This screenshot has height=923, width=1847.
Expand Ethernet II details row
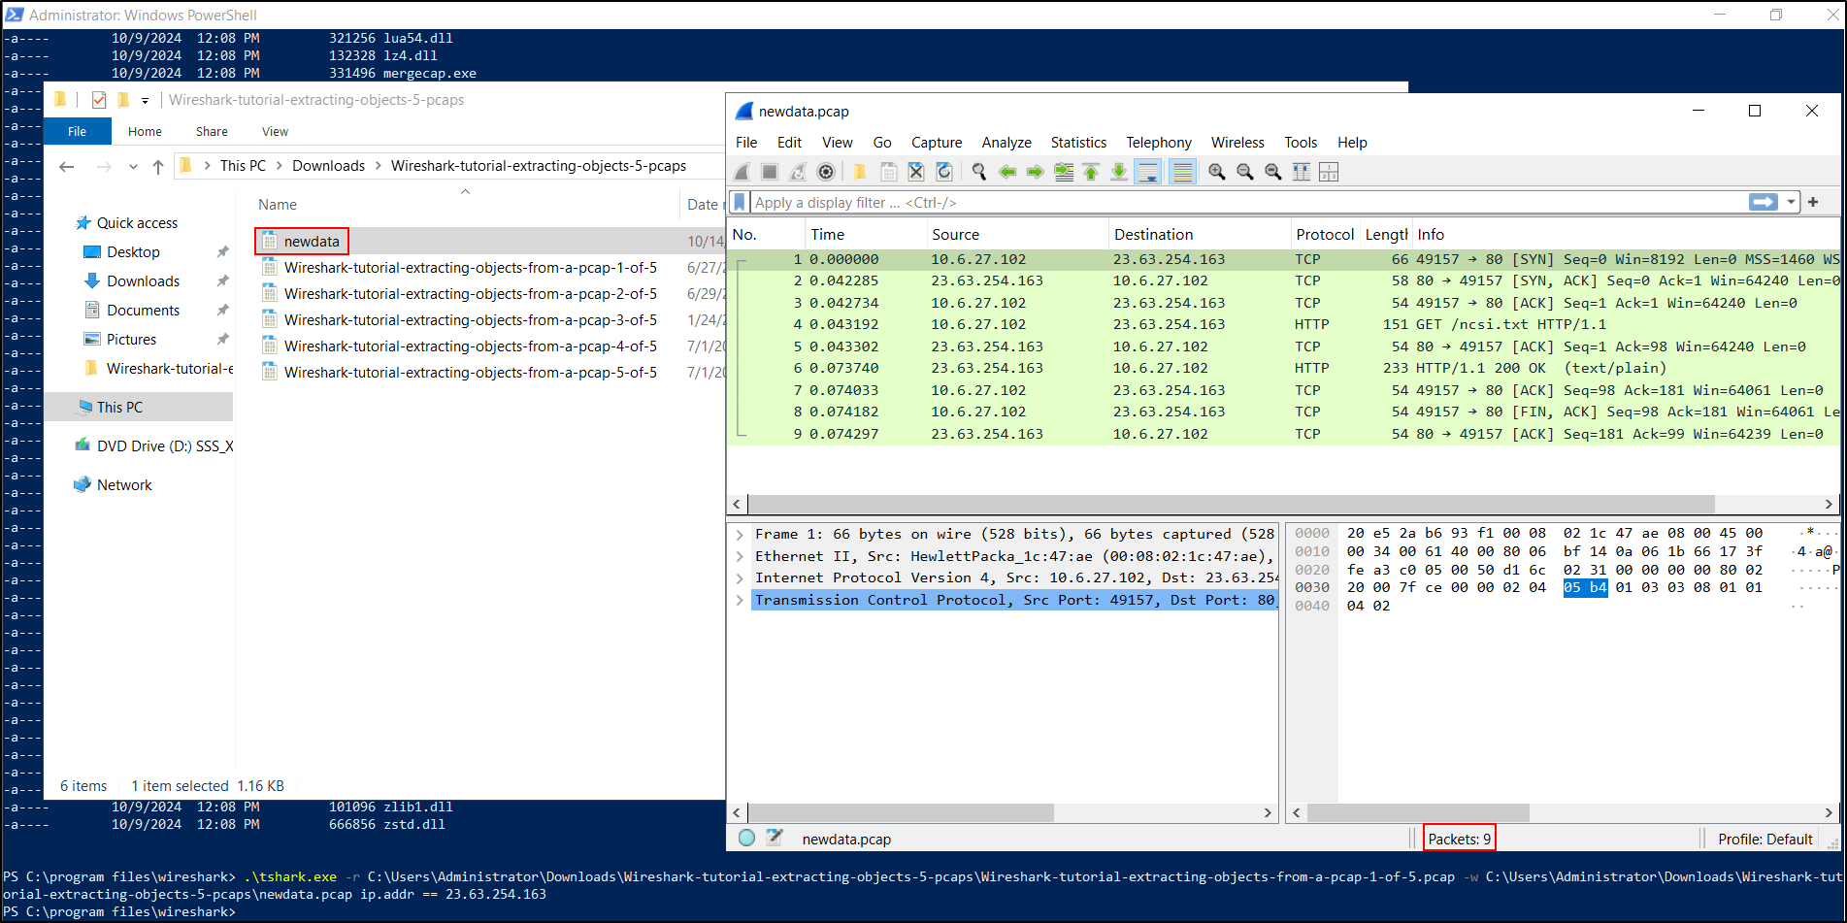coord(741,556)
